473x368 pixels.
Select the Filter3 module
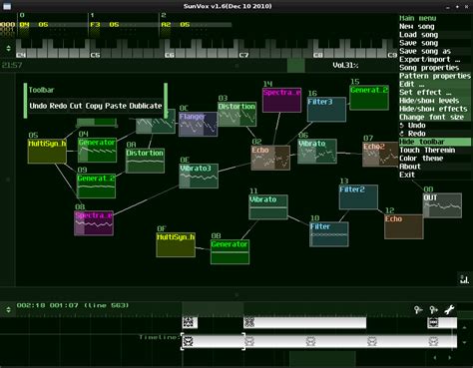click(x=326, y=110)
